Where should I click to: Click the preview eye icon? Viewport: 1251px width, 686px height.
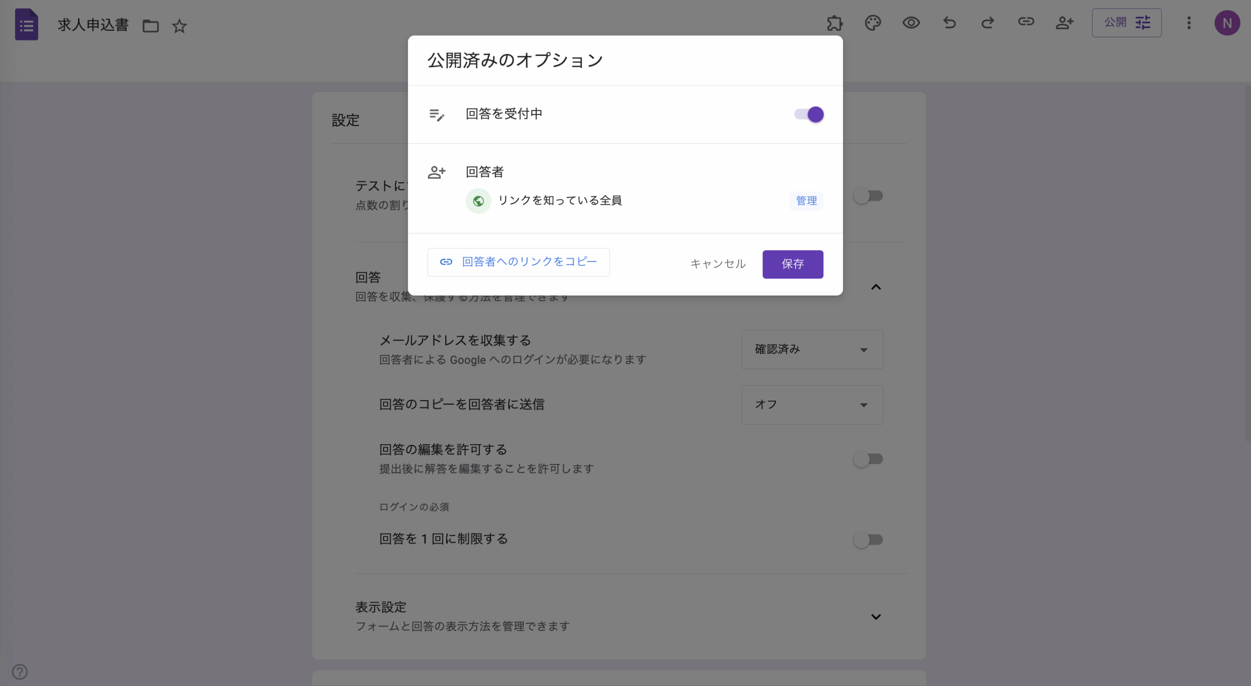911,23
